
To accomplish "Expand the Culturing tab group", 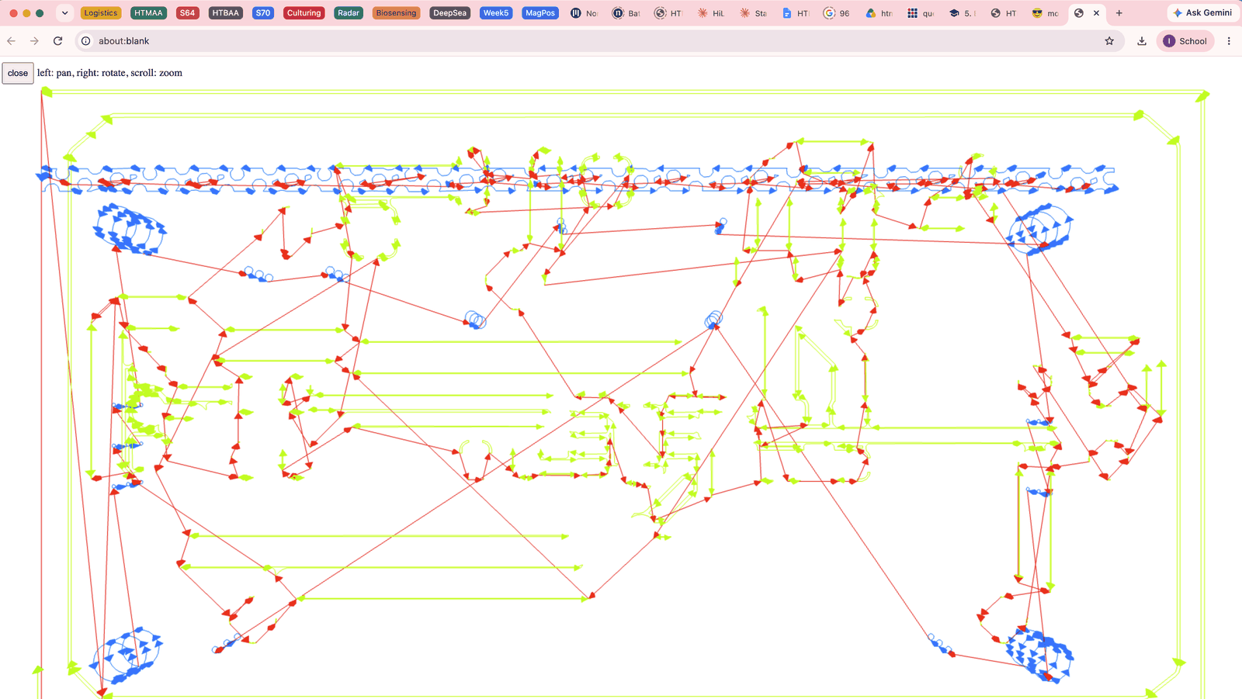I will [304, 13].
